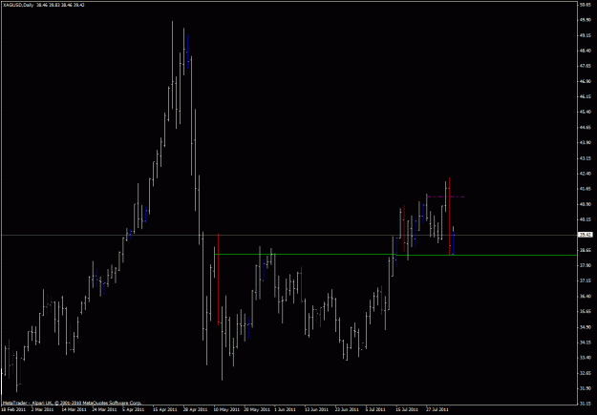597x415 pixels.
Task: Click the 2 Mar 2011 date label
Action: pos(42,410)
